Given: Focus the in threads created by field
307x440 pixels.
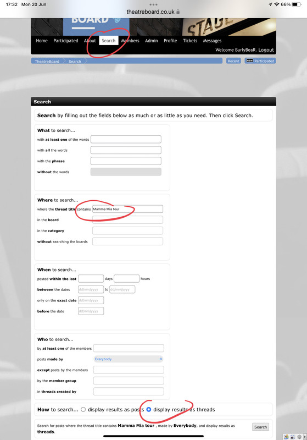Looking at the screenshot, I should click(x=129, y=392).
